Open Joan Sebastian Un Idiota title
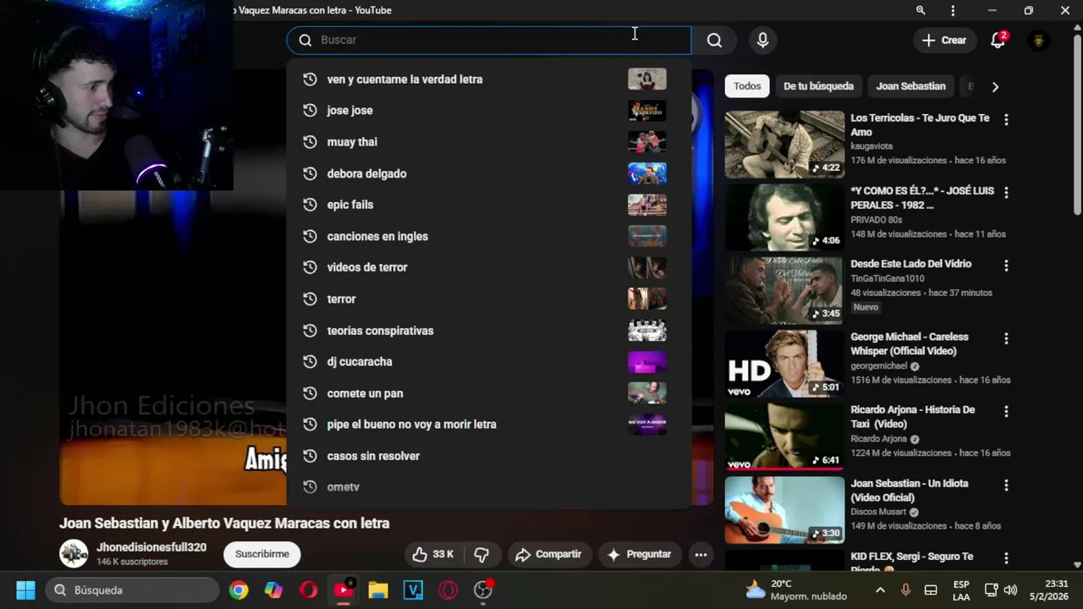The image size is (1083, 609). 910,491
